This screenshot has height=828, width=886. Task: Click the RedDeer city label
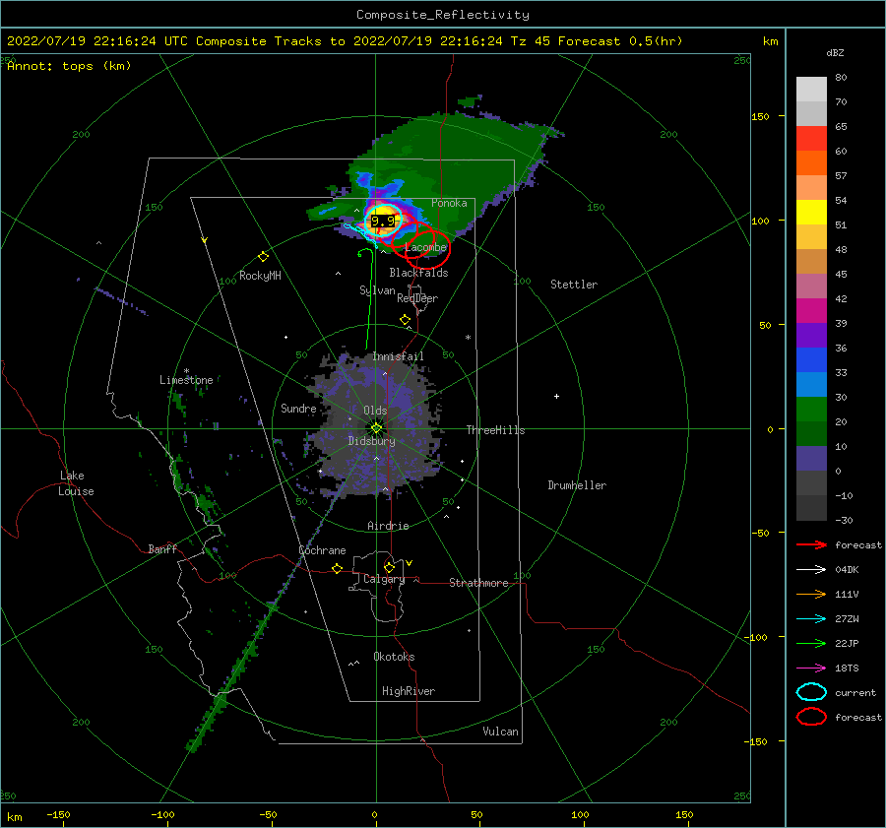tap(417, 298)
